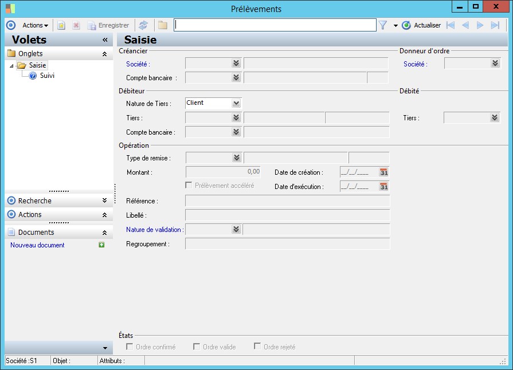This screenshot has width=513, height=370.
Task: Open the Type de remise dropdown
Action: click(236, 158)
